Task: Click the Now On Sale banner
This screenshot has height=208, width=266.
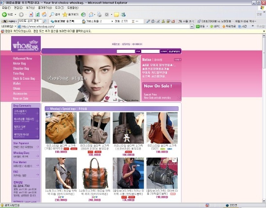Action: 162,92
